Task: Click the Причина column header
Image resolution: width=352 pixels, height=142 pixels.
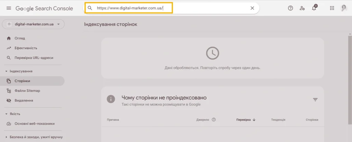Action: (x=113, y=120)
